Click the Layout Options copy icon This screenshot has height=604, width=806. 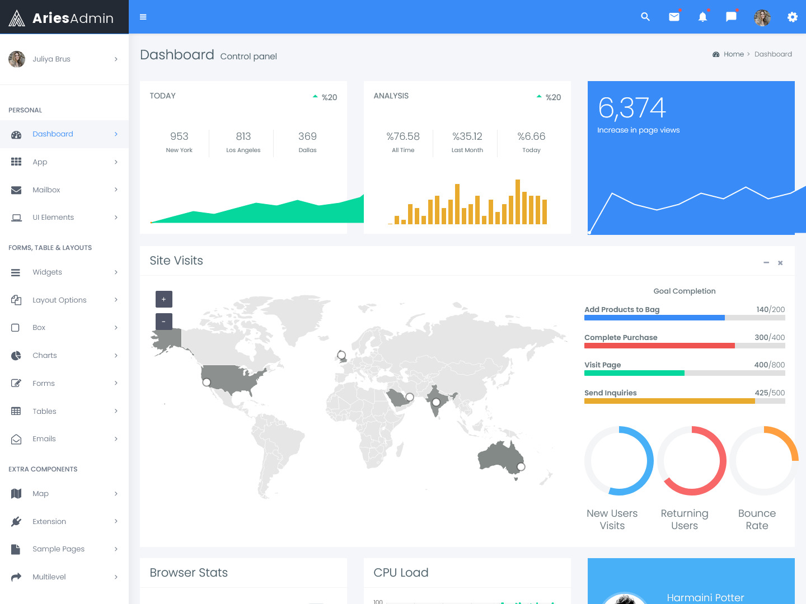point(16,300)
